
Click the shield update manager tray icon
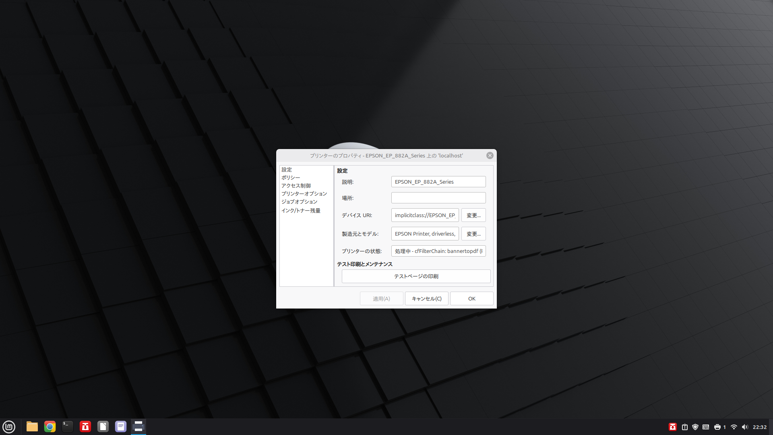(695, 427)
